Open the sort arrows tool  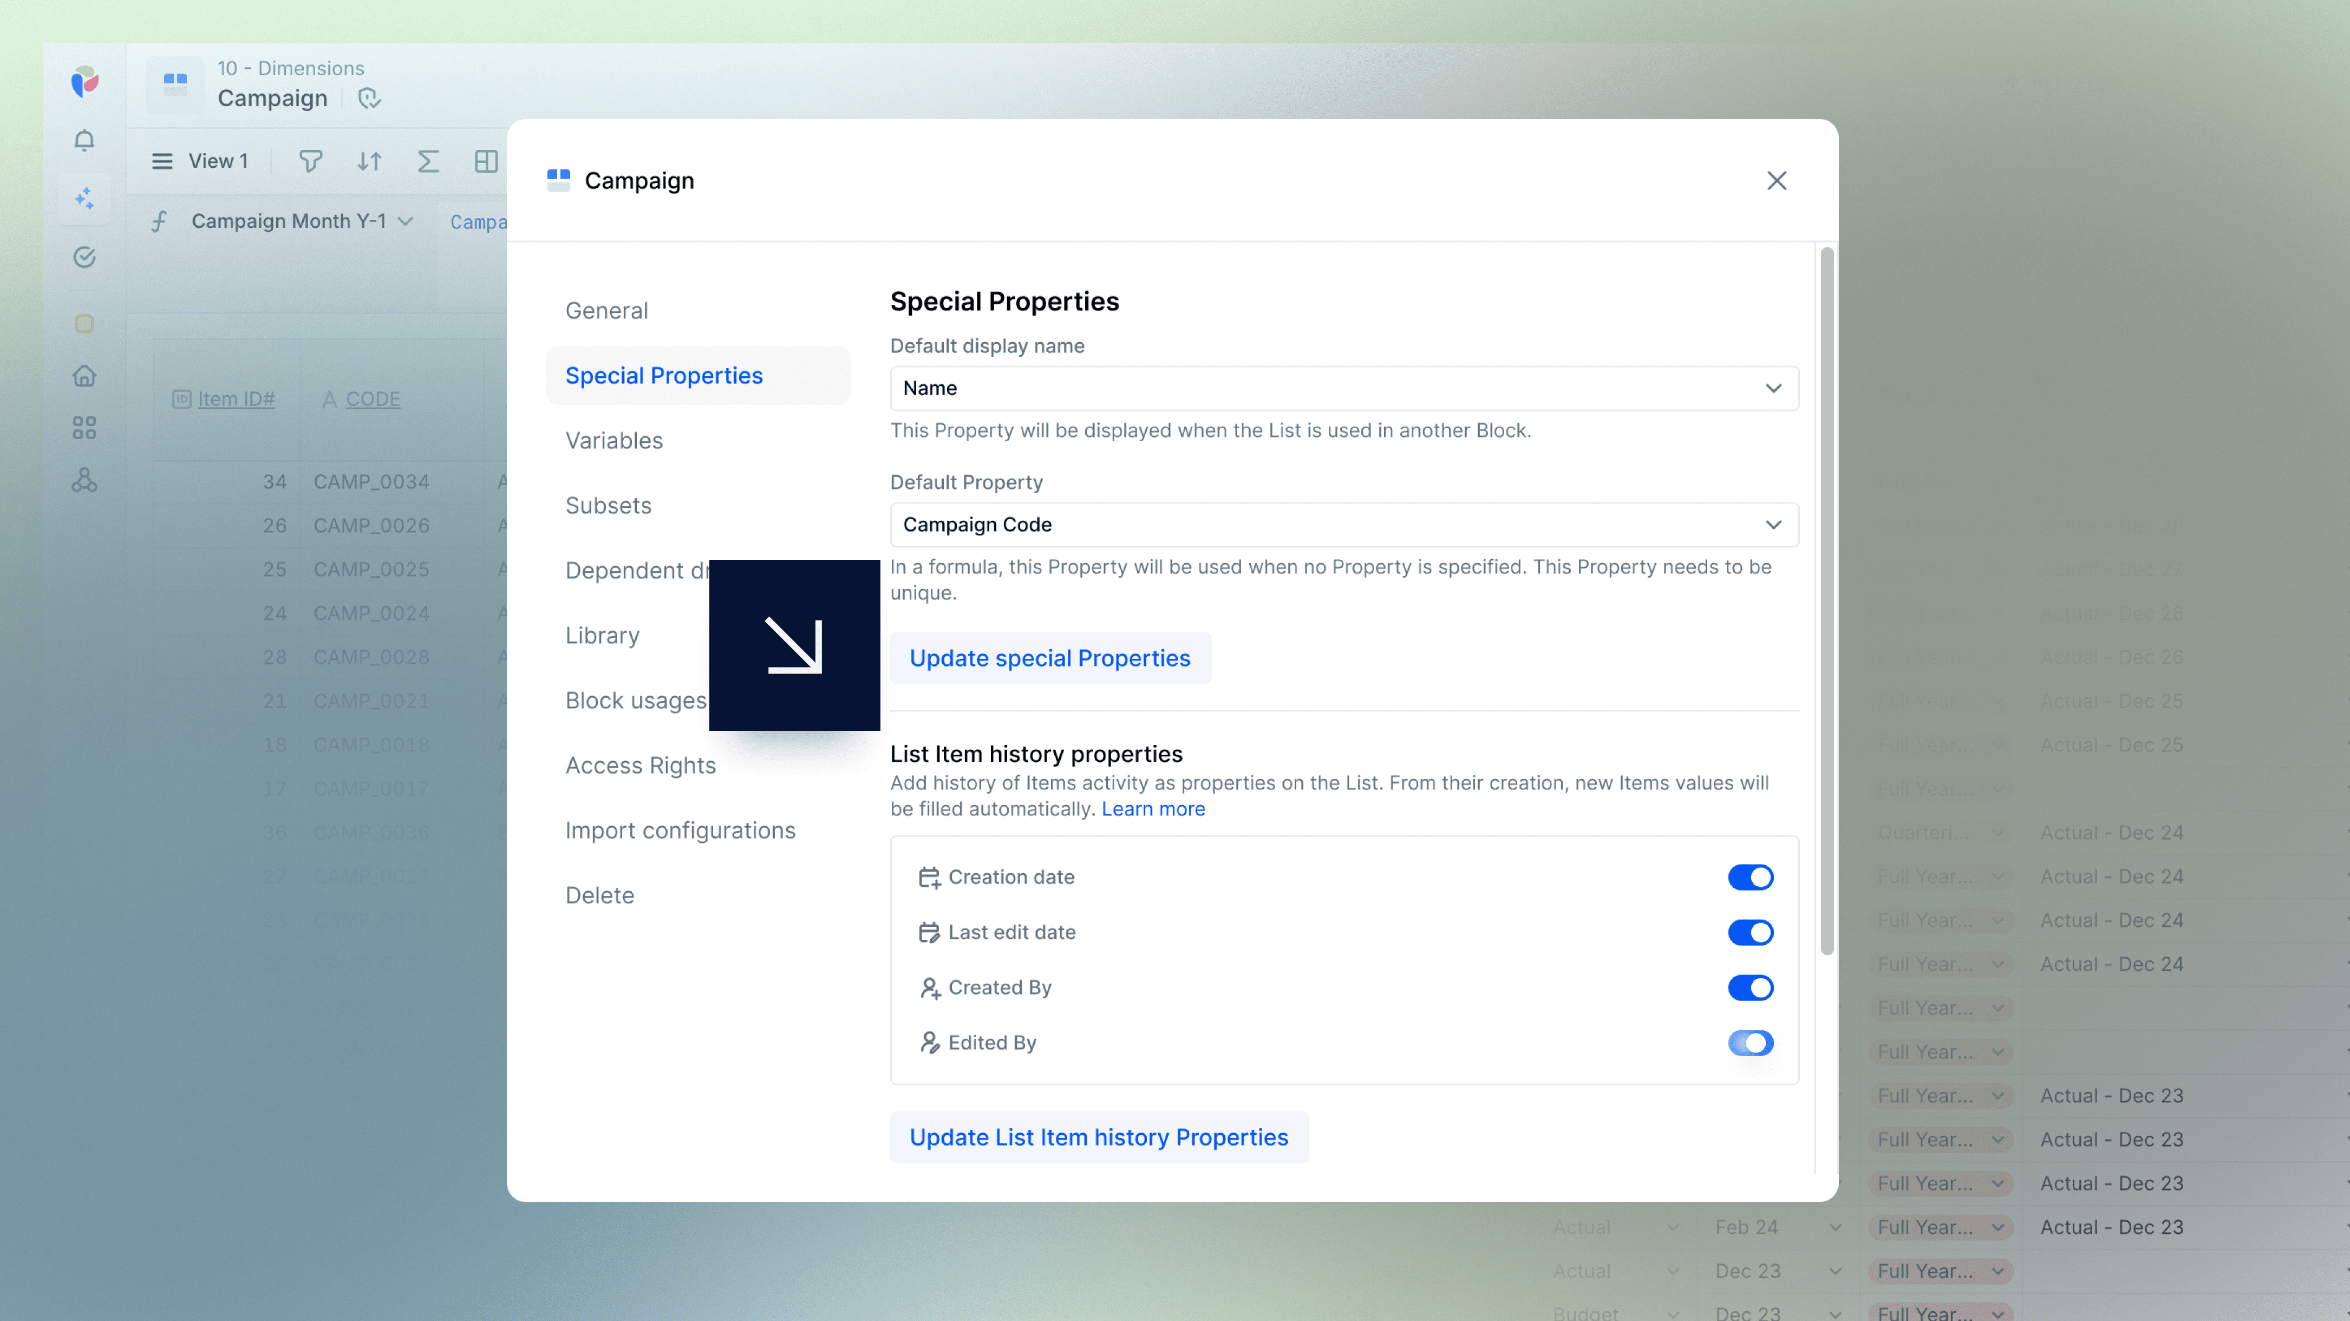[x=369, y=161]
